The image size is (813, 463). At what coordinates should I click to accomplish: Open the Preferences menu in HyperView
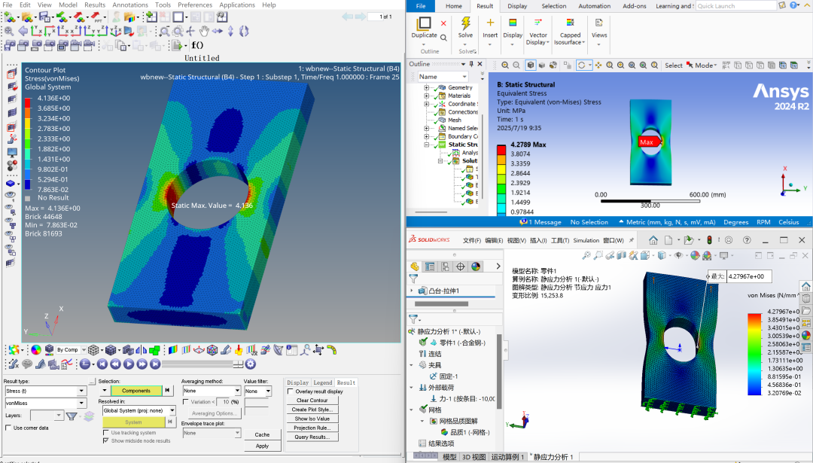coord(195,5)
